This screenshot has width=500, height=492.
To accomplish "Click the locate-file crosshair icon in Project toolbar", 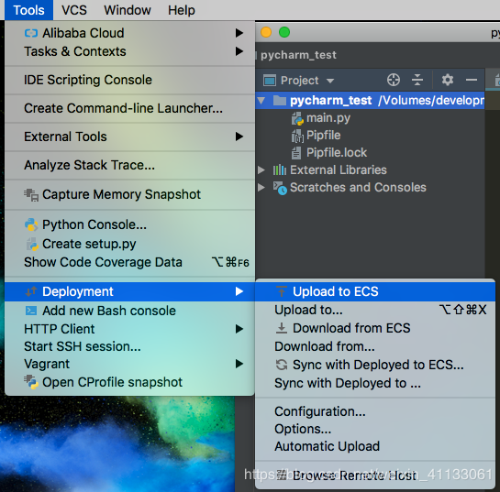I will [x=394, y=80].
